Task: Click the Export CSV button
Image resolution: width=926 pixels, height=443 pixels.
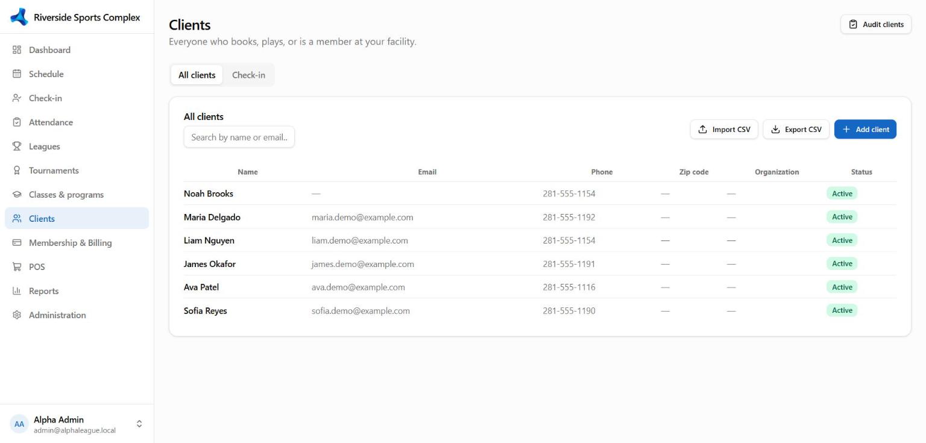Action: click(x=796, y=130)
